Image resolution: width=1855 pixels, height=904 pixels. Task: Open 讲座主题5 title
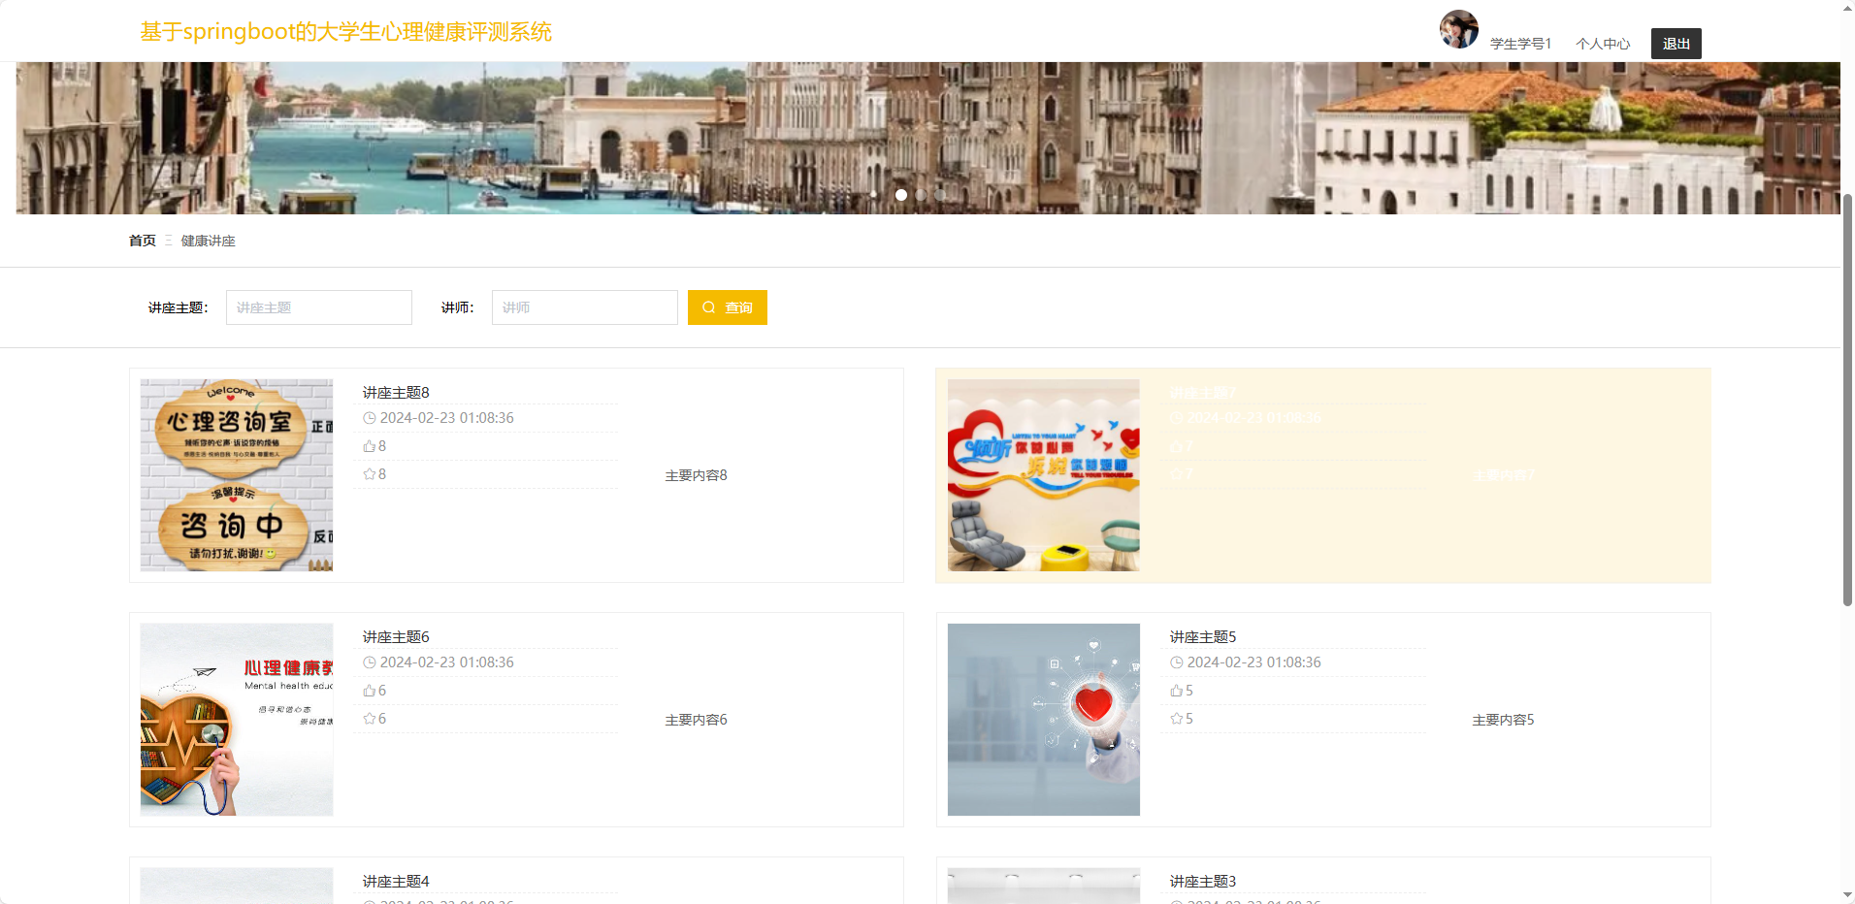pyautogui.click(x=1203, y=637)
